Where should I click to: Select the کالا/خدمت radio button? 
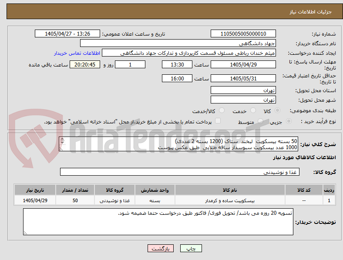point(222,110)
